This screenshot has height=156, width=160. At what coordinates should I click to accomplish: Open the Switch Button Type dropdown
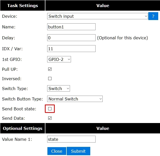pyautogui.click(x=75, y=99)
